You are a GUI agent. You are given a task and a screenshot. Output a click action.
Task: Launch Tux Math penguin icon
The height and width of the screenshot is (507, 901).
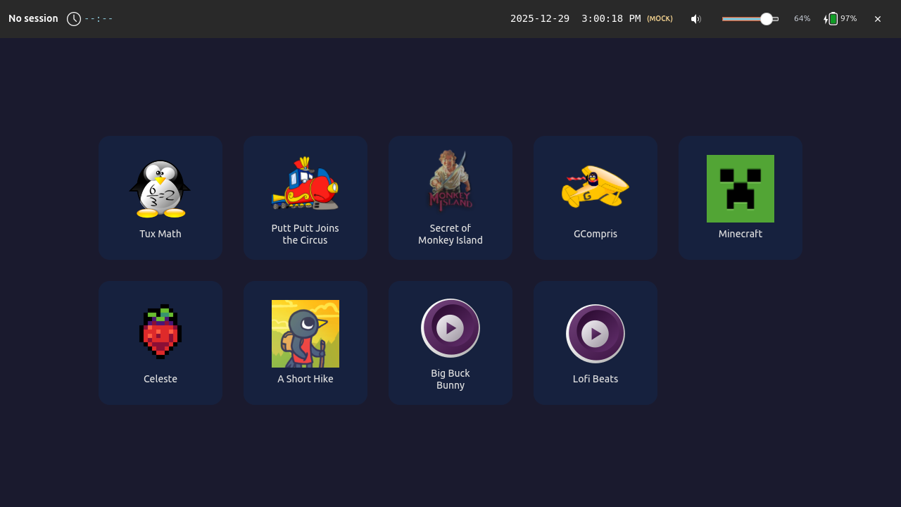pyautogui.click(x=160, y=188)
